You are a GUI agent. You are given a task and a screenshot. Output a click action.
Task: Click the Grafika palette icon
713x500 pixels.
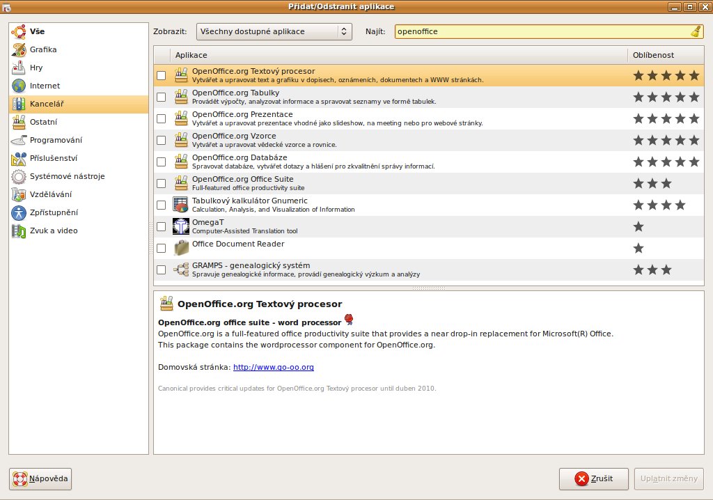tap(19, 49)
